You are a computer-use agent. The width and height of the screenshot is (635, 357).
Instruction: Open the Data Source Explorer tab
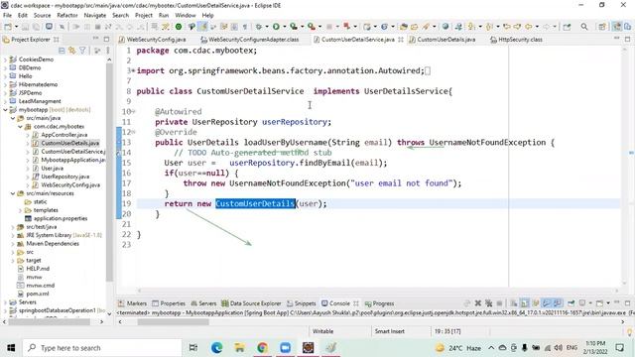click(251, 303)
